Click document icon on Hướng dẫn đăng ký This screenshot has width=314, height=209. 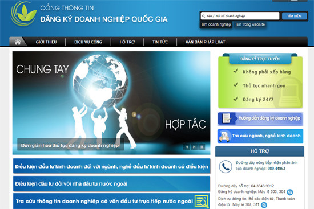coord(227,118)
